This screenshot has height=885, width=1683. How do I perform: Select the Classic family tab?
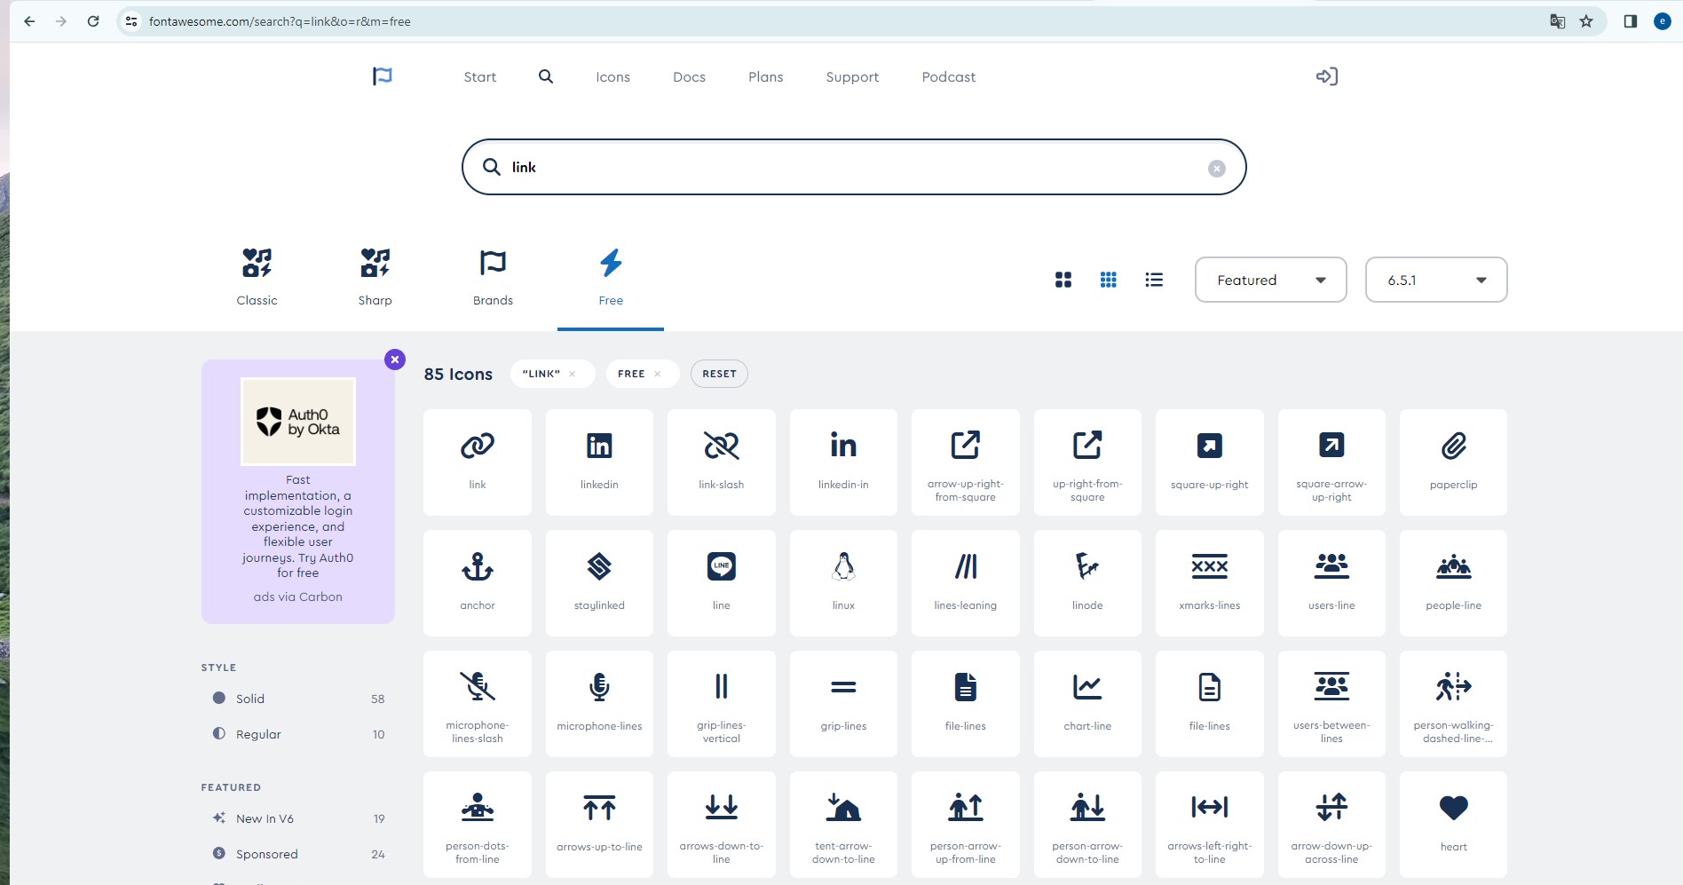[257, 278]
